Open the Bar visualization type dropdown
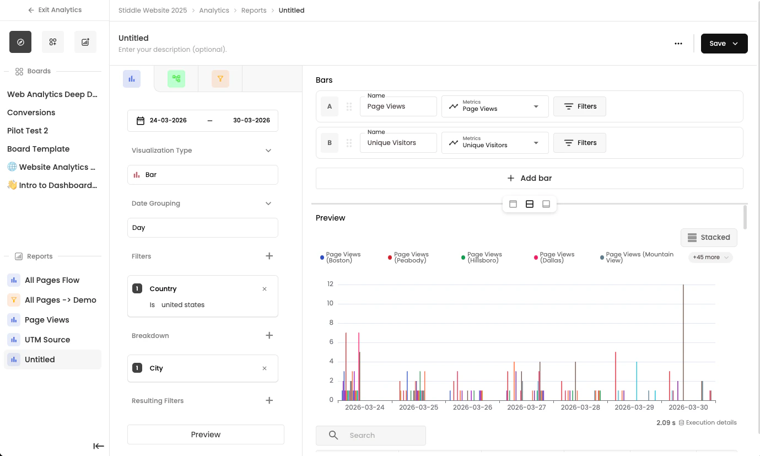Screen dimensions: 760x456 point(203,175)
